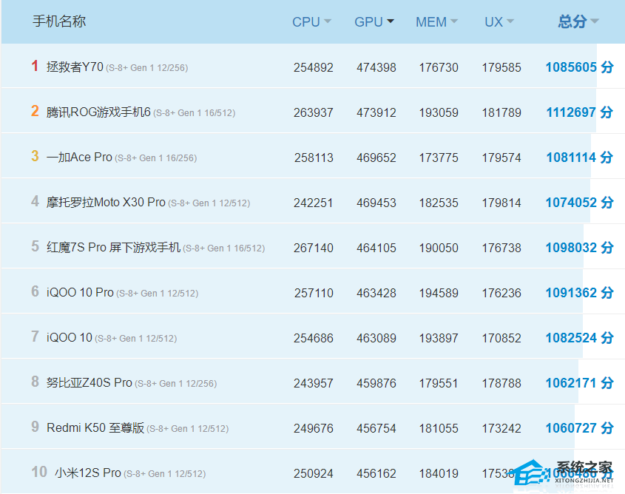The image size is (625, 494).
Task: Click GPU value 459876
Action: tap(376, 382)
